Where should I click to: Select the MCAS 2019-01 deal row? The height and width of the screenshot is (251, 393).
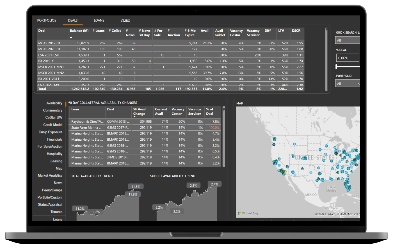click(49, 43)
